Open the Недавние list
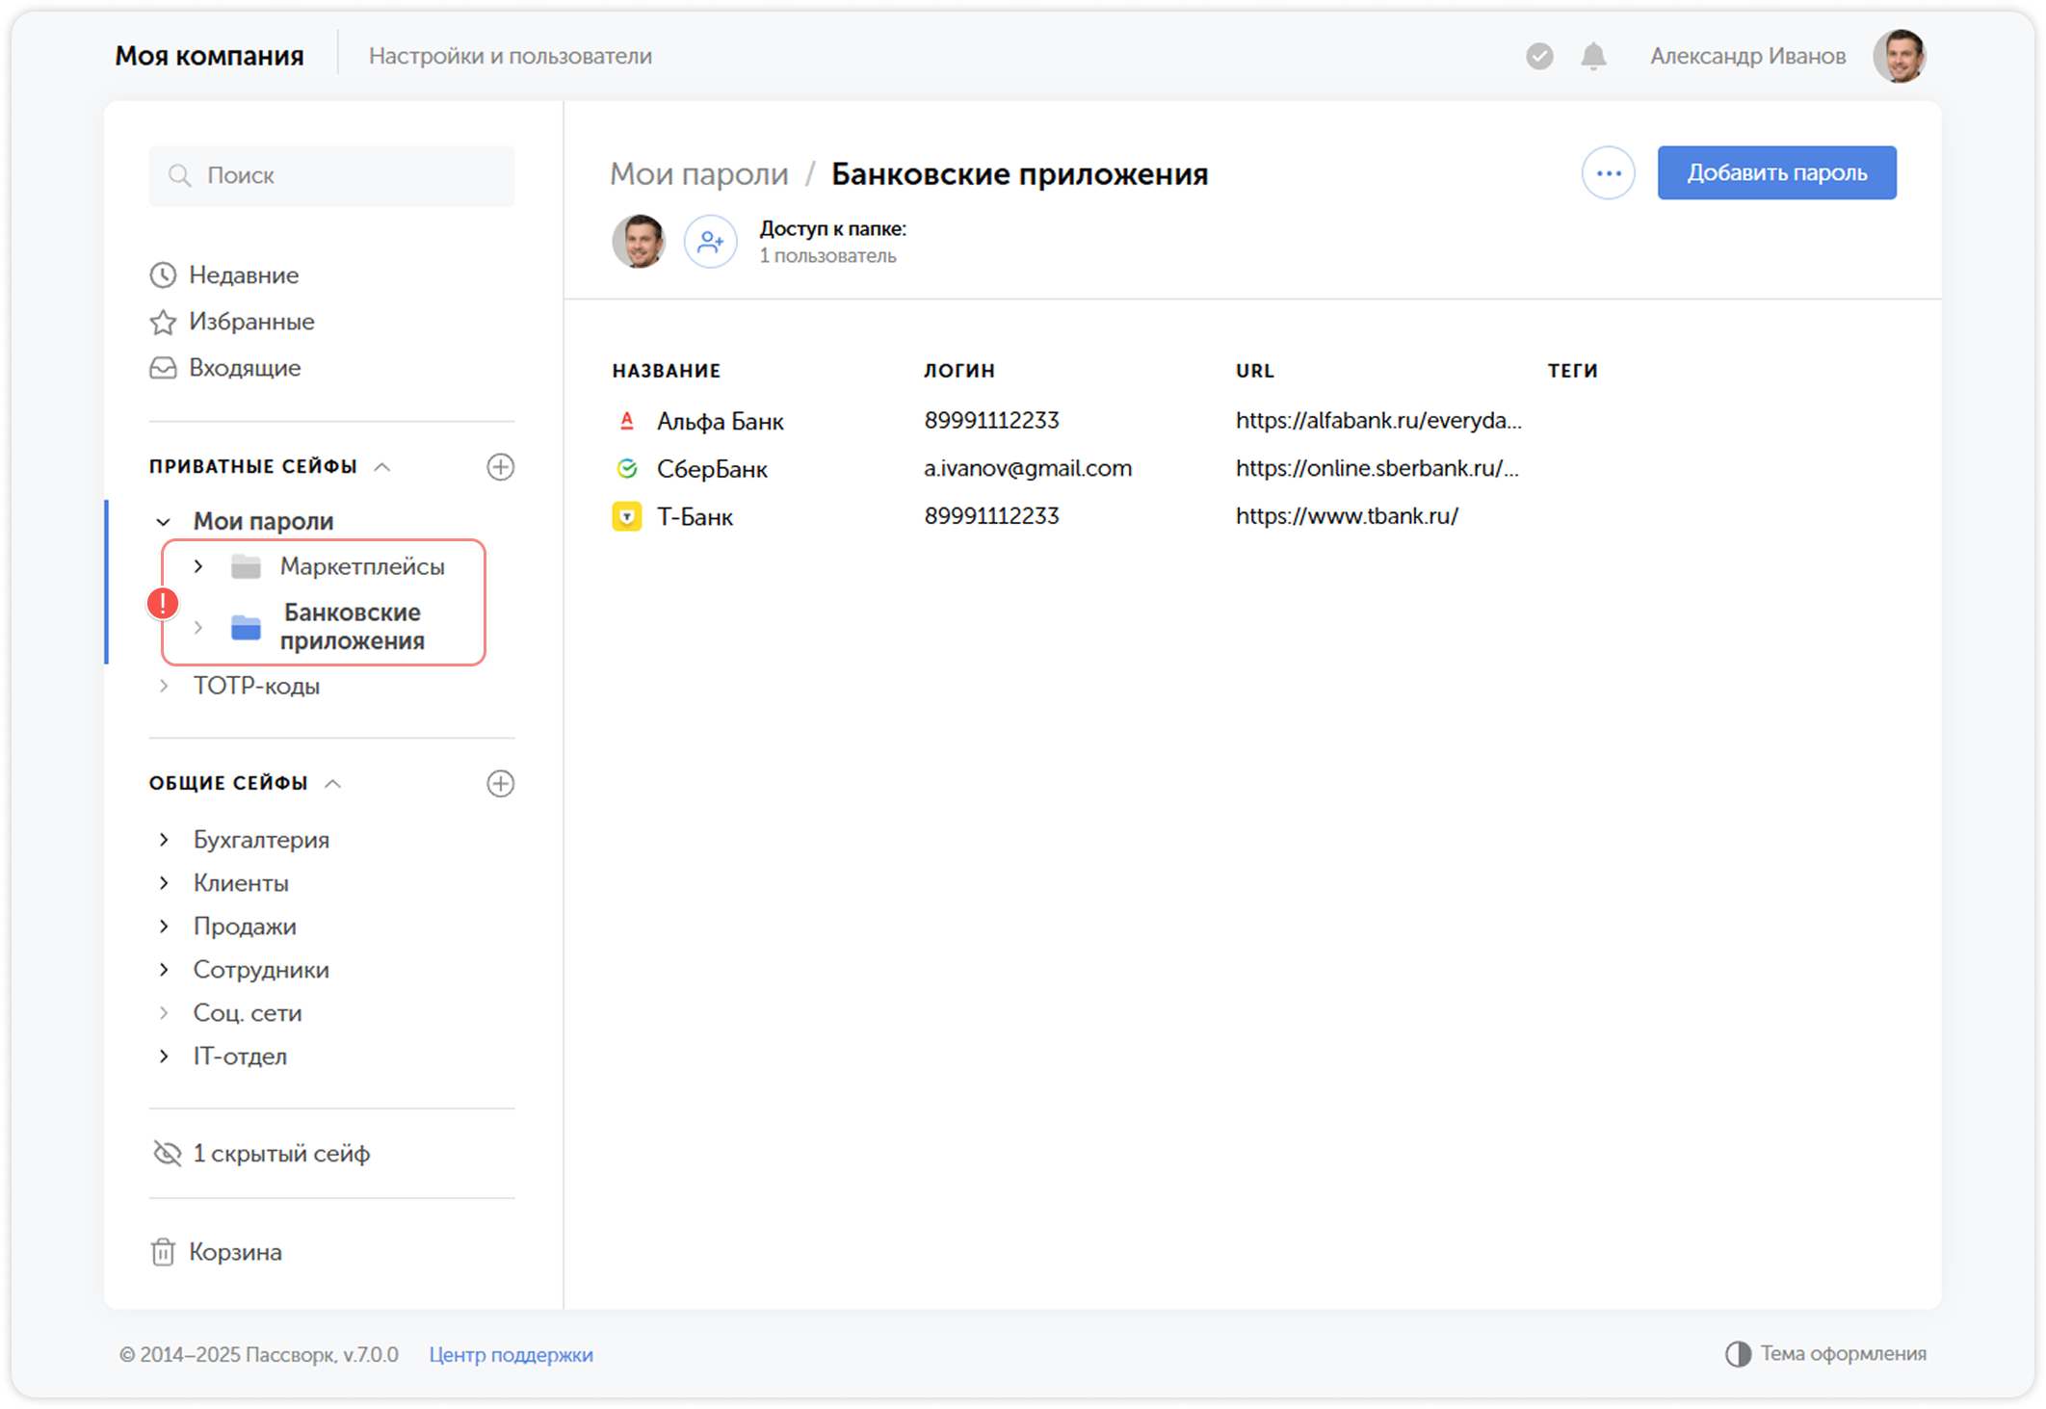Image resolution: width=2046 pixels, height=1409 pixels. [244, 275]
